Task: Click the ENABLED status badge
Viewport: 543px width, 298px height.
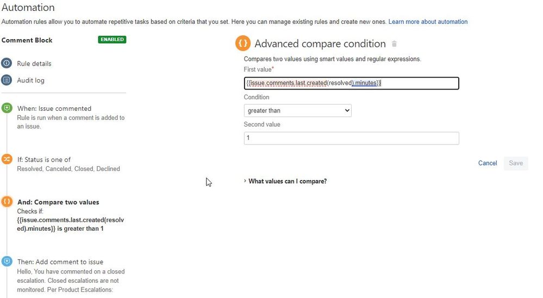Action: (x=112, y=40)
